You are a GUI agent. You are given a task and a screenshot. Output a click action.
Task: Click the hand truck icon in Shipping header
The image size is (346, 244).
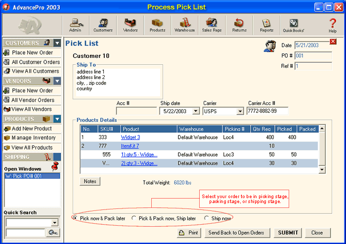pyautogui.click(x=47, y=157)
